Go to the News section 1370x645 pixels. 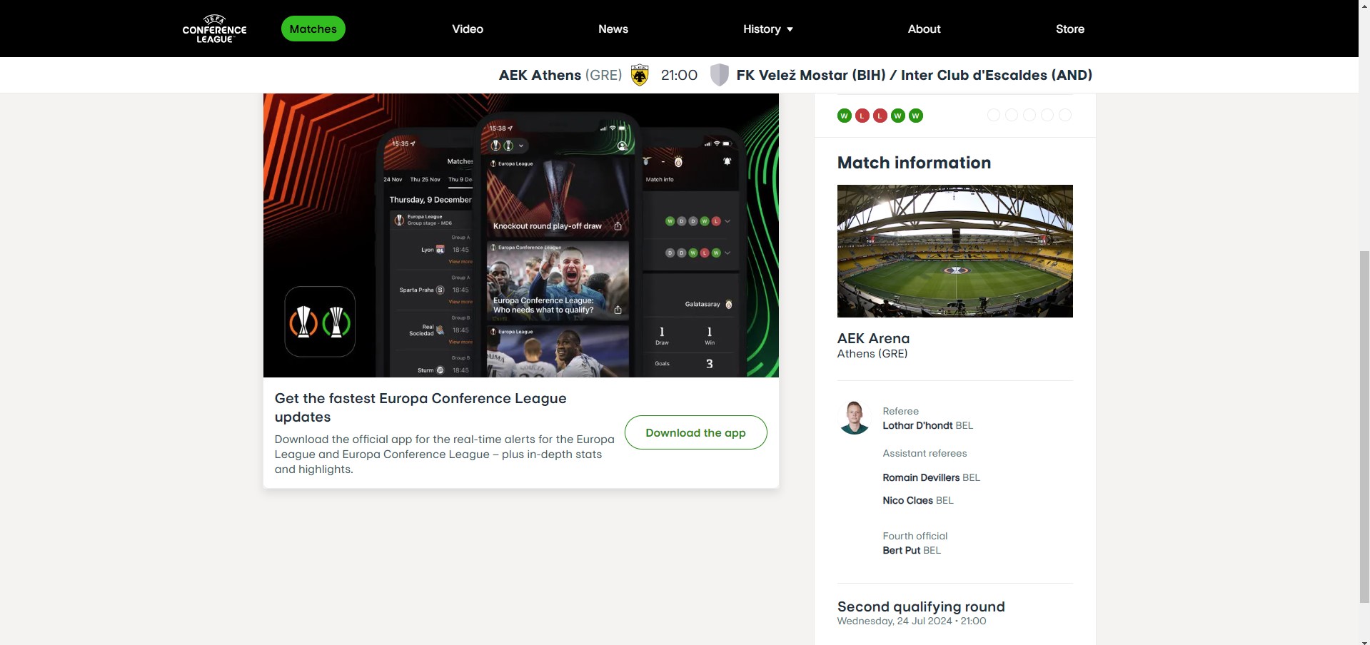[613, 29]
